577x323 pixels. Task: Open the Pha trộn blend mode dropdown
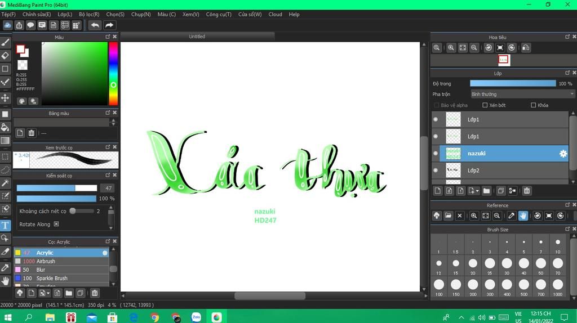[x=522, y=95]
